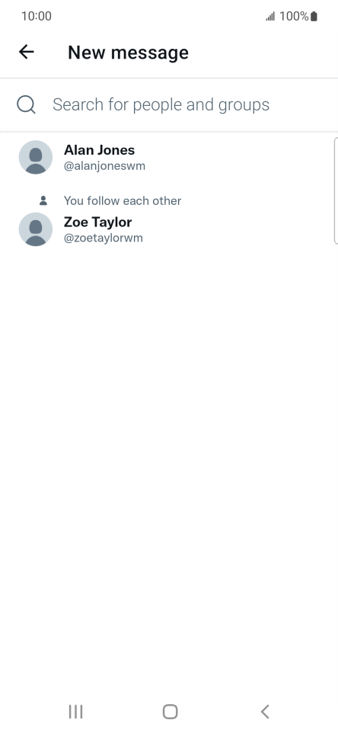Tap the @alanjoneswm handle
338x733 pixels.
tap(104, 166)
